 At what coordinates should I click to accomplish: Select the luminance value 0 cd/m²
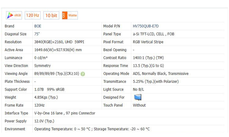click(41, 58)
